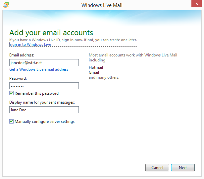204x179 pixels.
Task: Click the Windows Live Mail title bar icon
Action: pos(6,5)
